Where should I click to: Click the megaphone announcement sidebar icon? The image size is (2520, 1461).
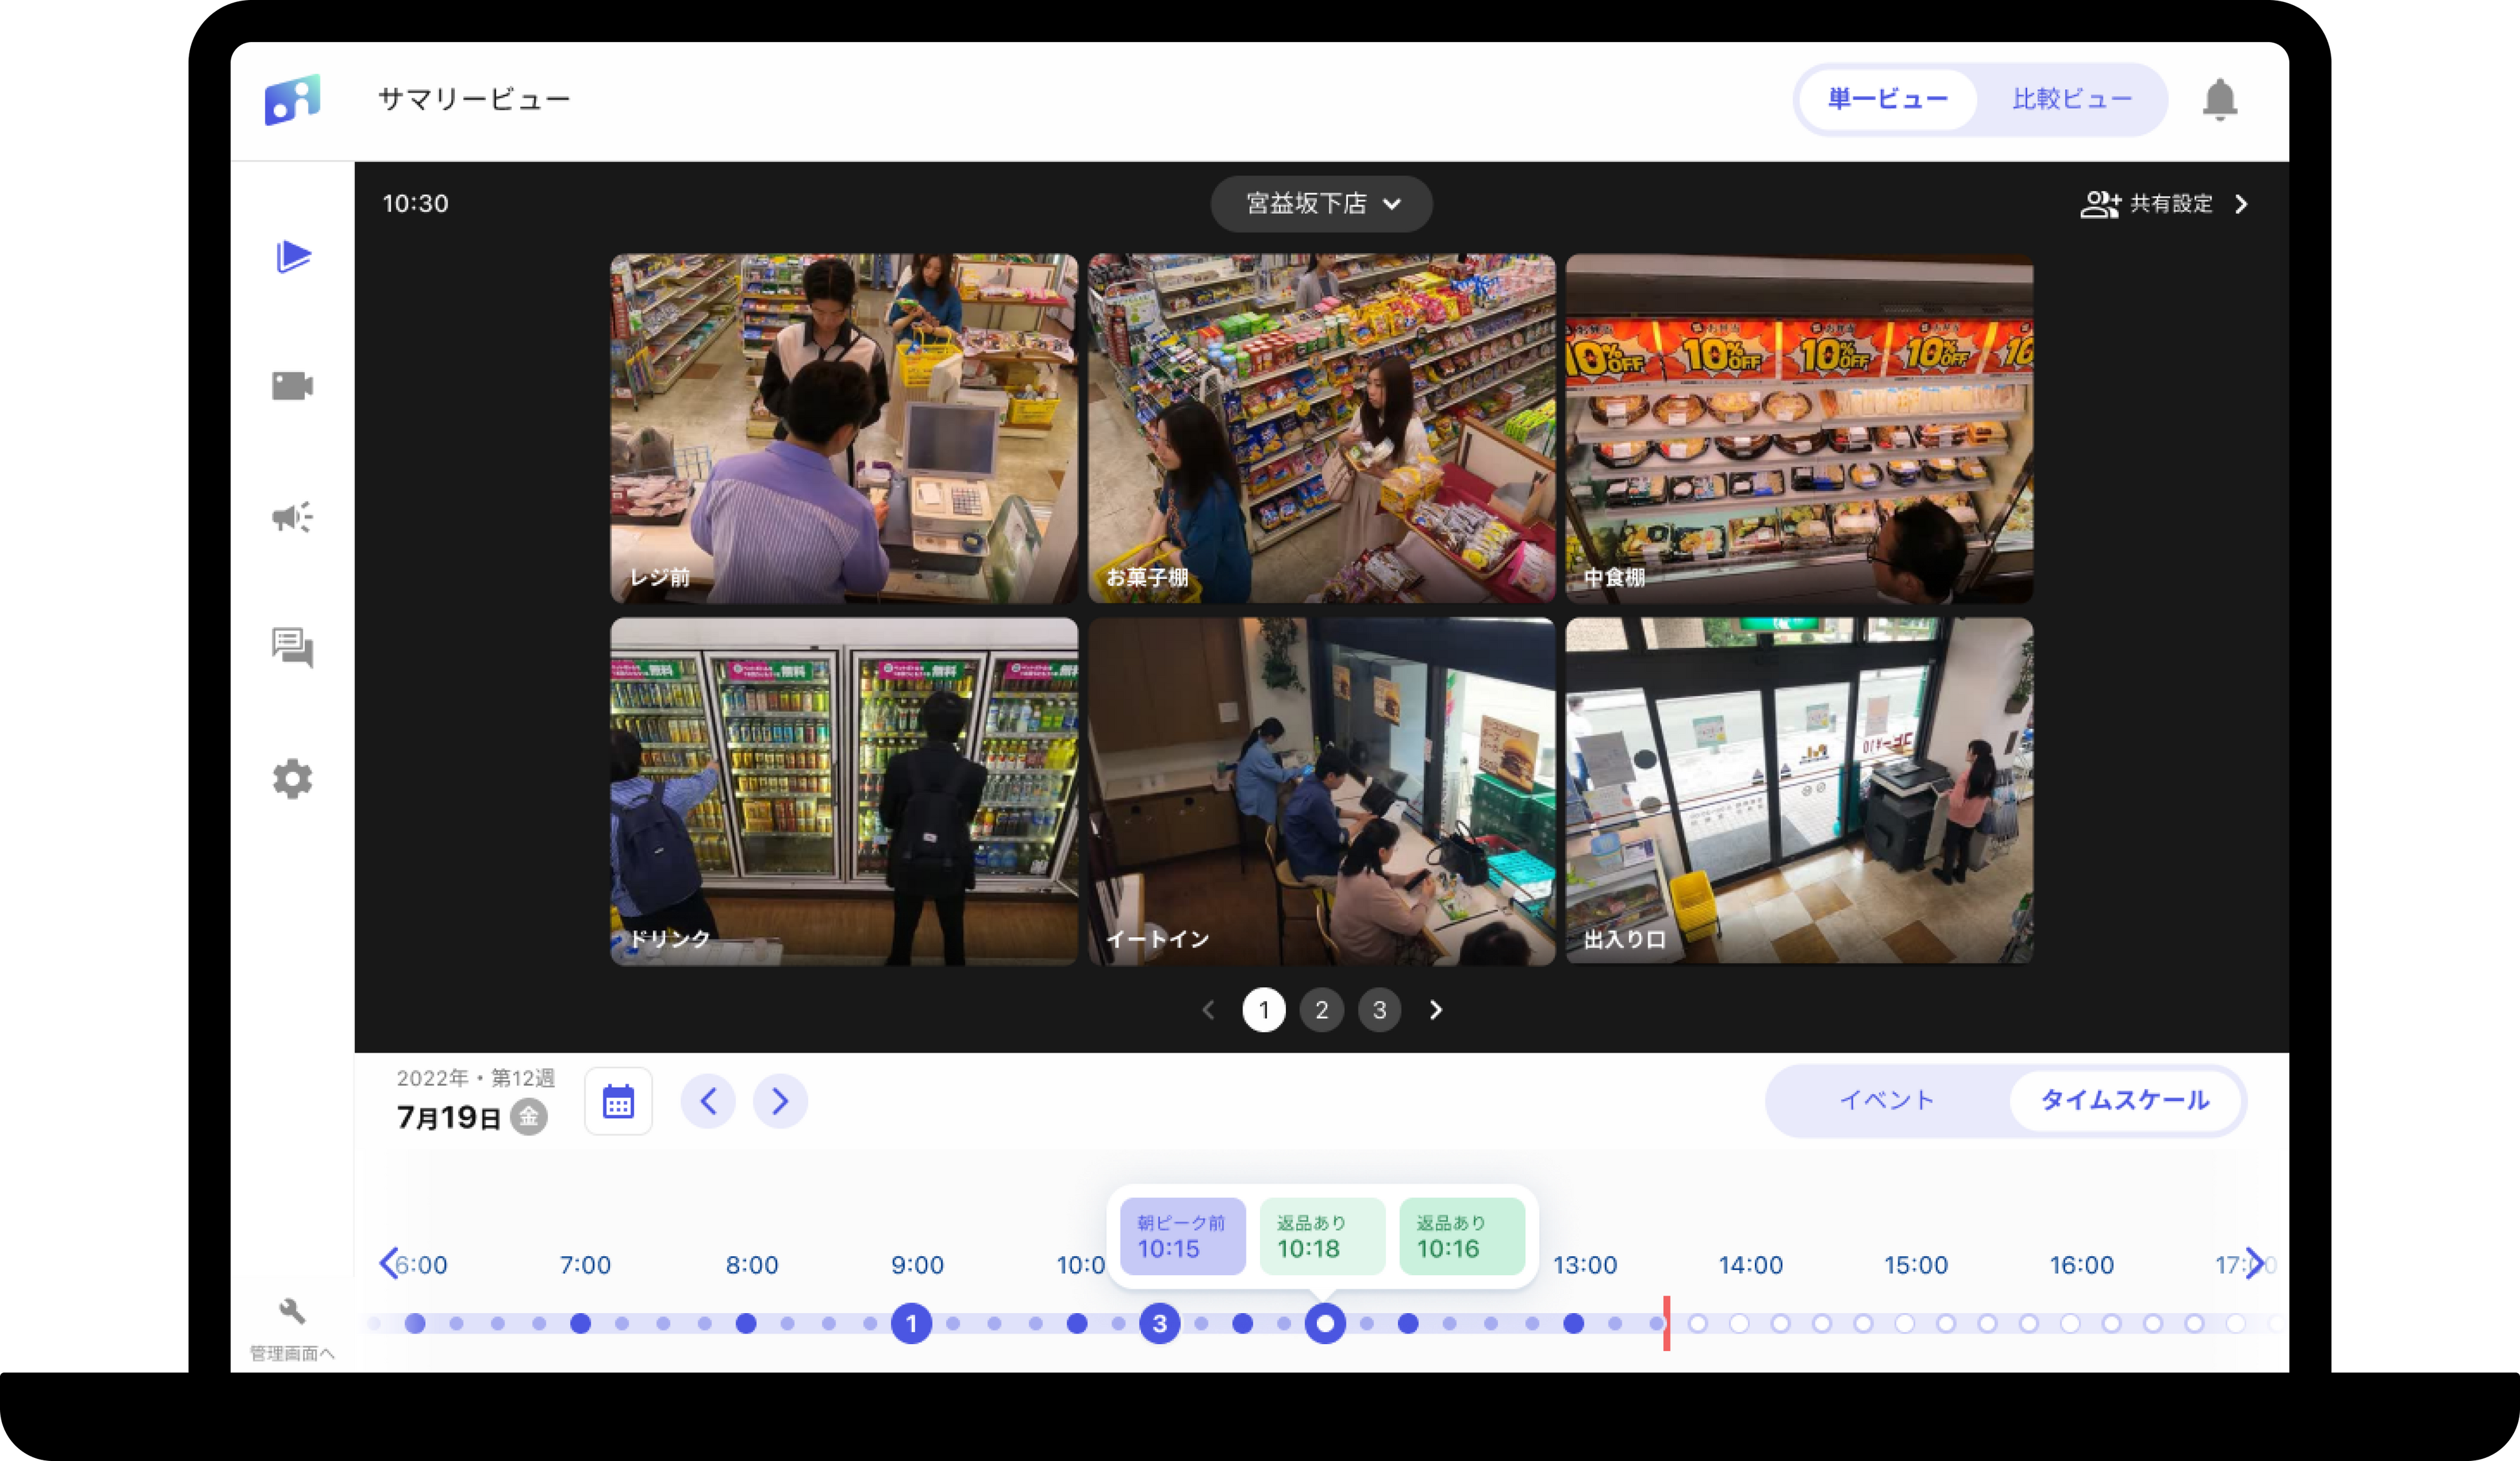coord(292,517)
